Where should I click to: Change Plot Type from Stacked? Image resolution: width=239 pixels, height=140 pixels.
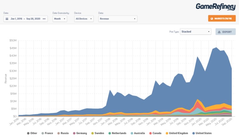point(195,32)
